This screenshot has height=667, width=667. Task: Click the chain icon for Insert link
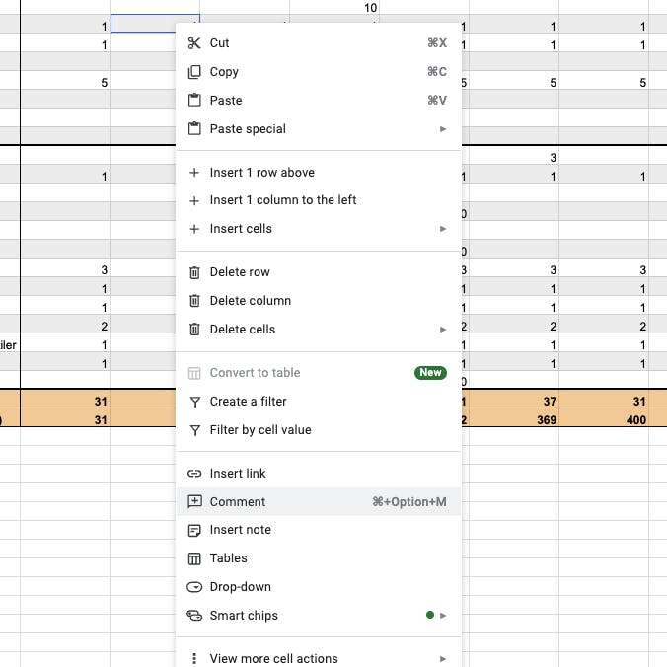(x=193, y=474)
